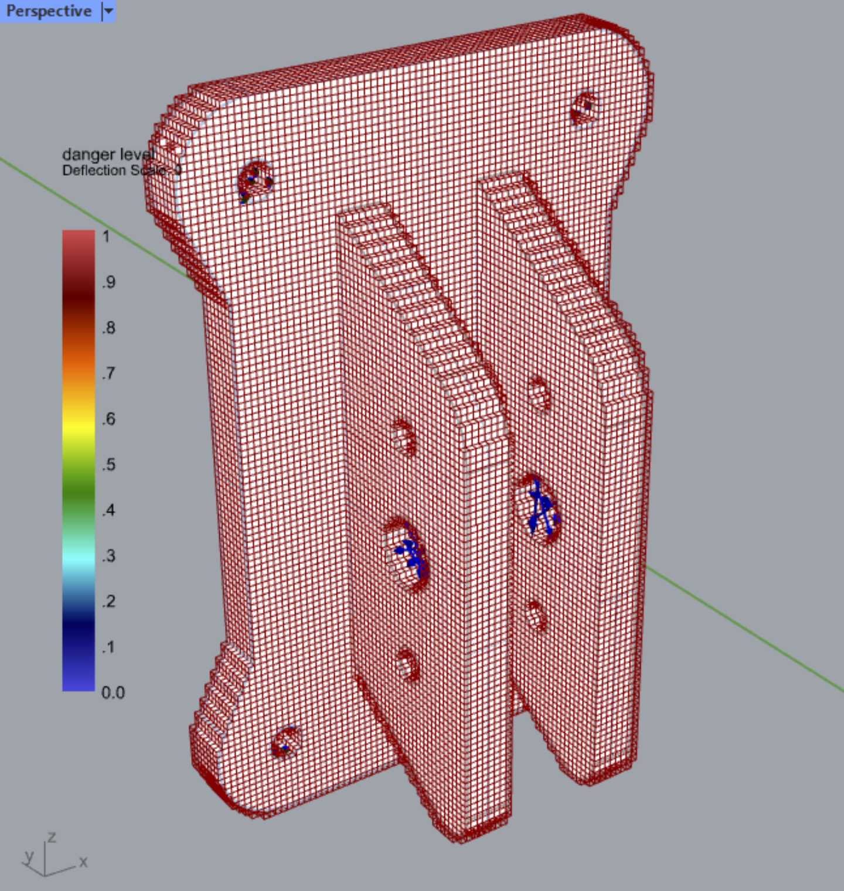Click support marker in top-right mounting hole
This screenshot has height=891, width=844.
(585, 107)
